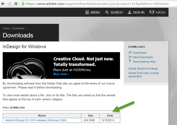Click Buy now link in banner
Image resolution: width=177 pixels, height=125 pixels.
tap(61, 74)
